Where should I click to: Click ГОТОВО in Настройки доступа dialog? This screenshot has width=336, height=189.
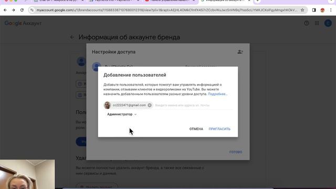click(236, 152)
